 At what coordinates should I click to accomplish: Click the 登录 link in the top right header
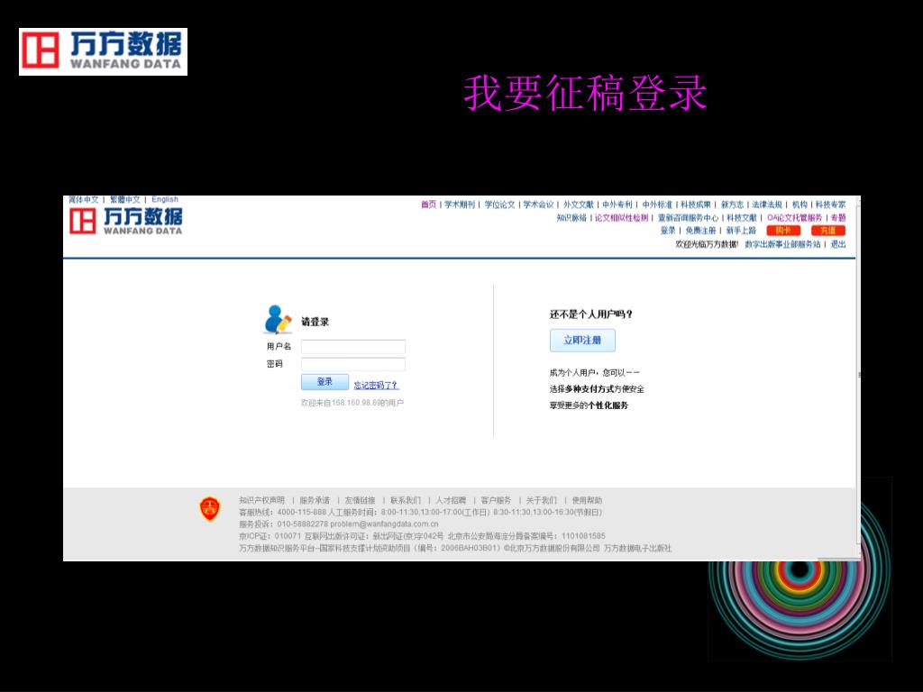point(668,231)
